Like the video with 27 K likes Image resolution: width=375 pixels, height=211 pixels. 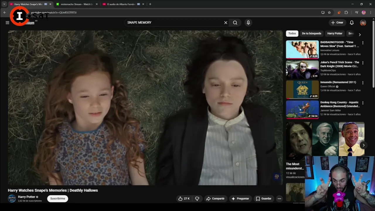coord(184,198)
